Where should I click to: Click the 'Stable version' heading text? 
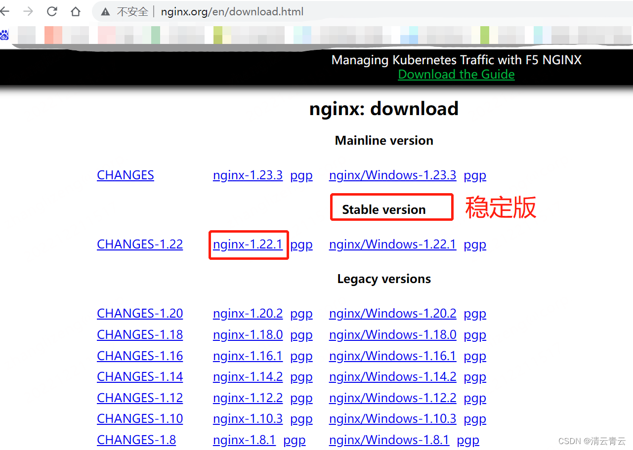pos(384,210)
